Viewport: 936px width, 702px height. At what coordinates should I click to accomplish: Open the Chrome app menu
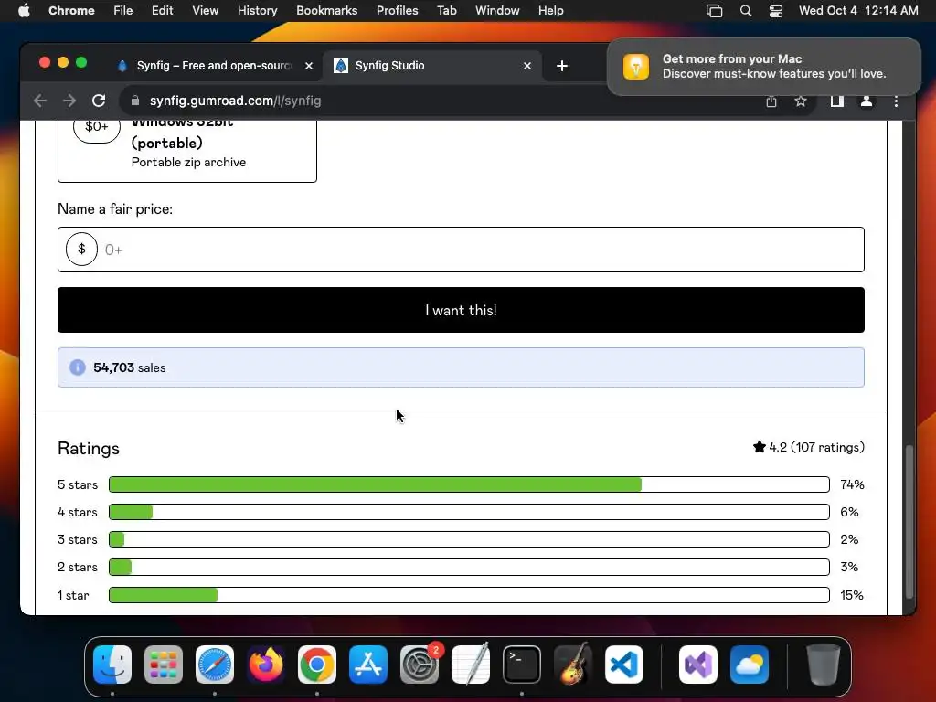tap(71, 10)
